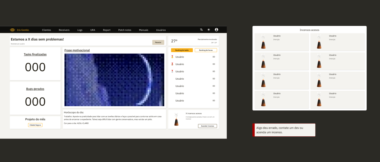Click the Iris Gestão eye logo
The width and height of the screenshot is (380, 162).
12,30
